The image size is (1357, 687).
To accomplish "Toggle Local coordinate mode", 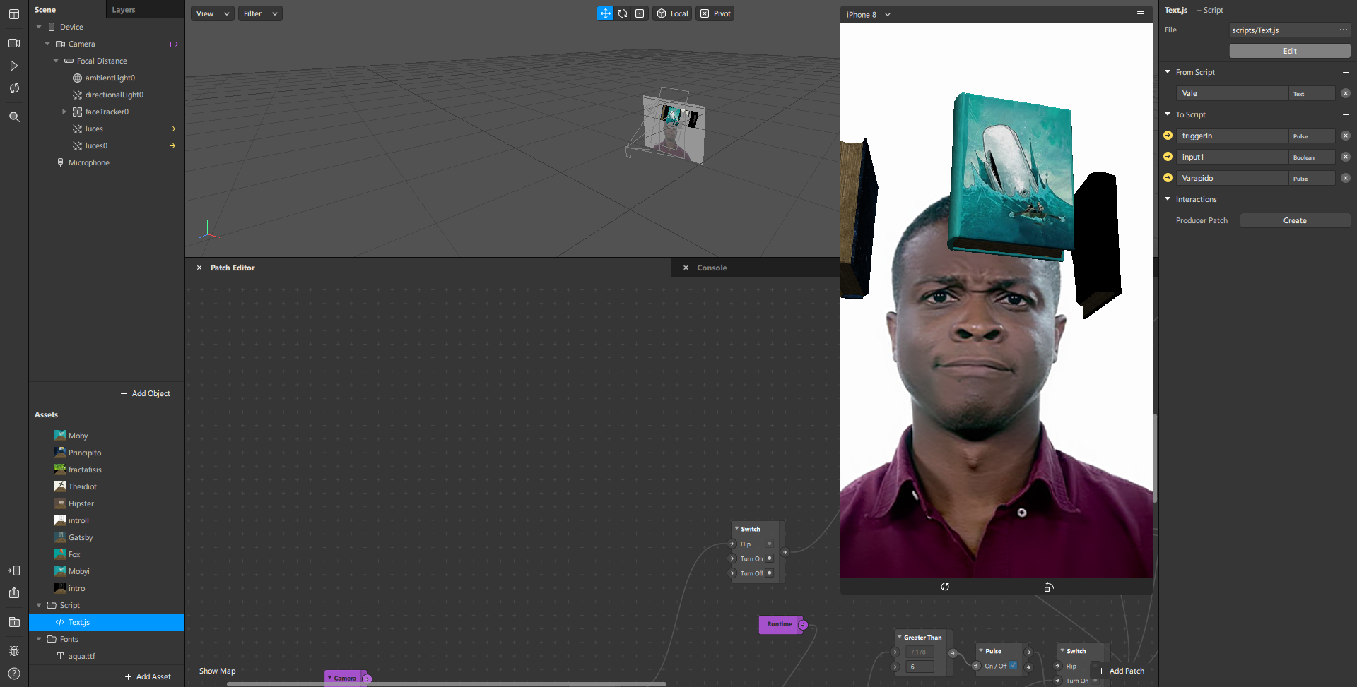I will pyautogui.click(x=672, y=13).
